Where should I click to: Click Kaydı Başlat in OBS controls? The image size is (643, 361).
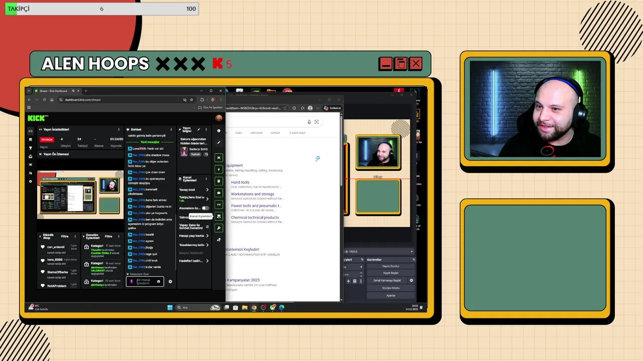391,273
